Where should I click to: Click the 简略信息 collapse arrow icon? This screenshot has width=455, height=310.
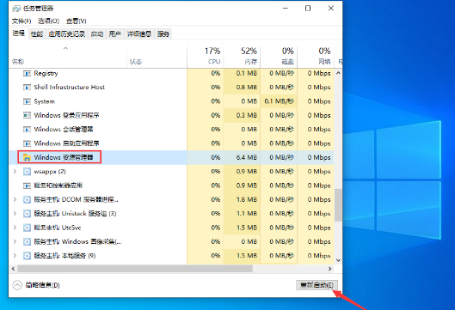[x=17, y=285]
